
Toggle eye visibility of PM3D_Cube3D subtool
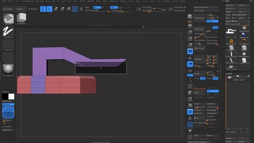click(x=248, y=76)
